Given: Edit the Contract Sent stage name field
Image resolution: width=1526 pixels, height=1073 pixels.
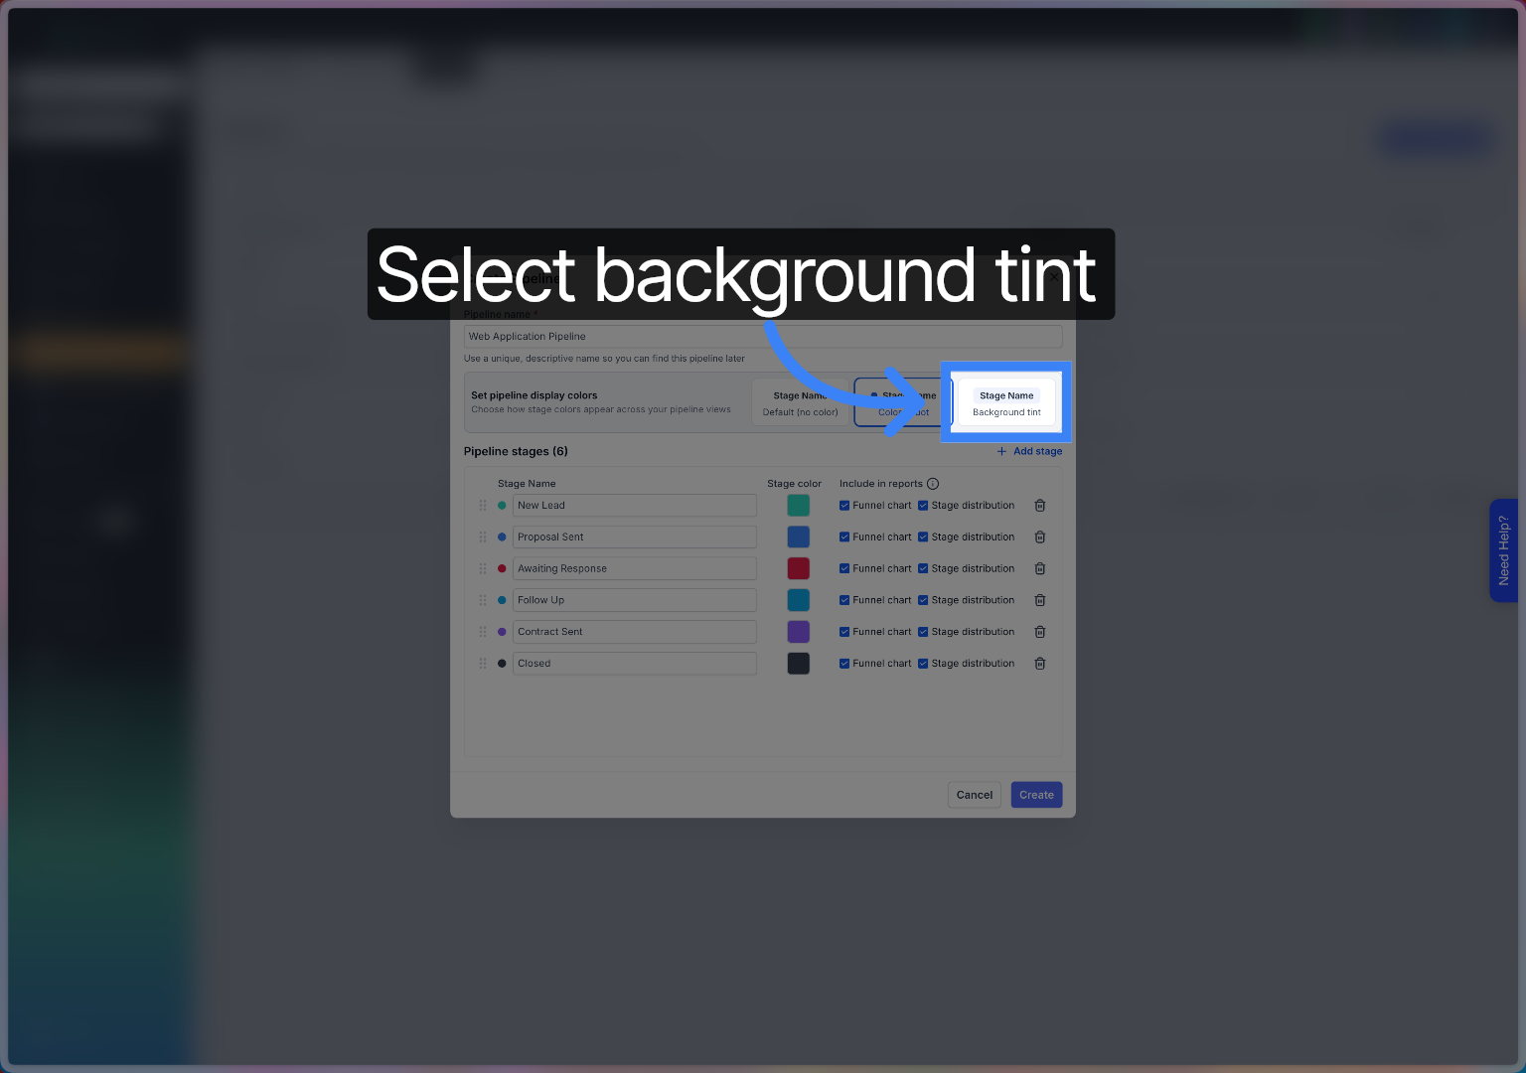Looking at the screenshot, I should tap(635, 632).
